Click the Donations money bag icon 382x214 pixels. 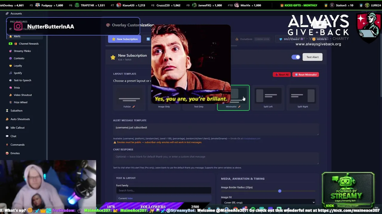coord(237,39)
